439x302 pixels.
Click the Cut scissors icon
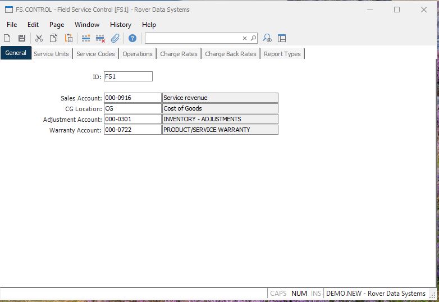(x=39, y=38)
